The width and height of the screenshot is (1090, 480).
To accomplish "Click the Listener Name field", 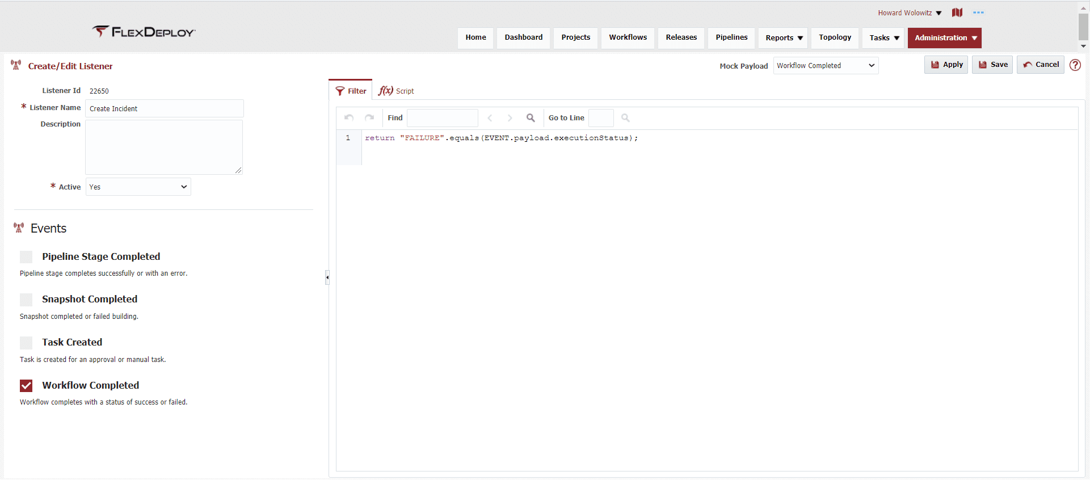I will (165, 108).
